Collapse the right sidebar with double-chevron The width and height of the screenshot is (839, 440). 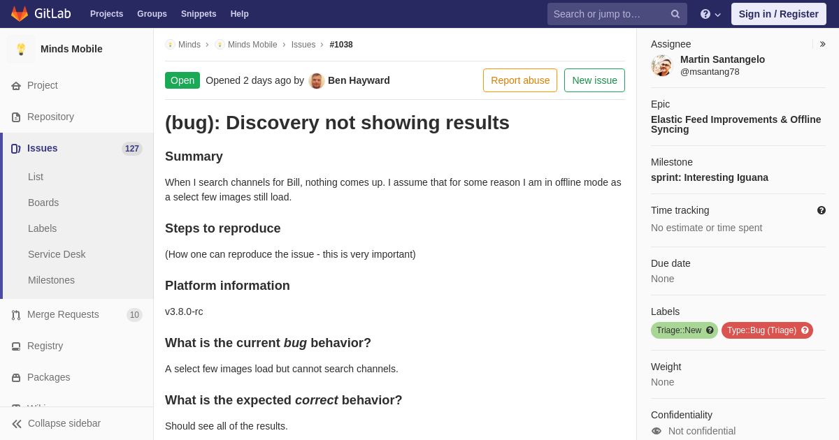822,44
